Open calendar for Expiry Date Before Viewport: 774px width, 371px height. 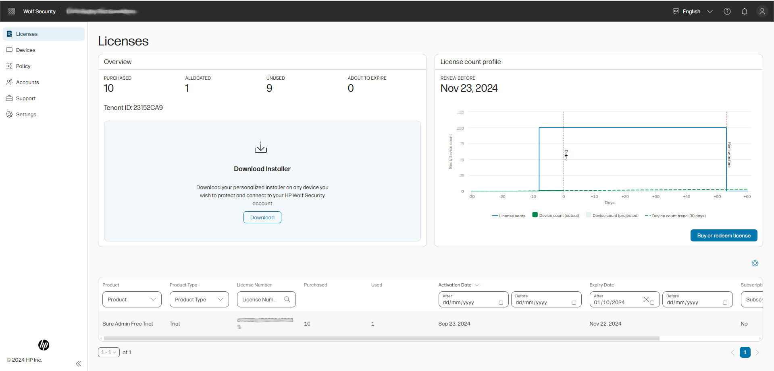click(725, 303)
